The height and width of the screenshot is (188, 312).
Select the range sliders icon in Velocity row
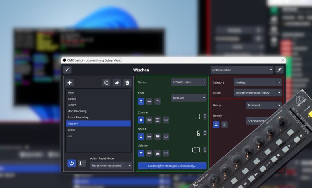(x=158, y=153)
